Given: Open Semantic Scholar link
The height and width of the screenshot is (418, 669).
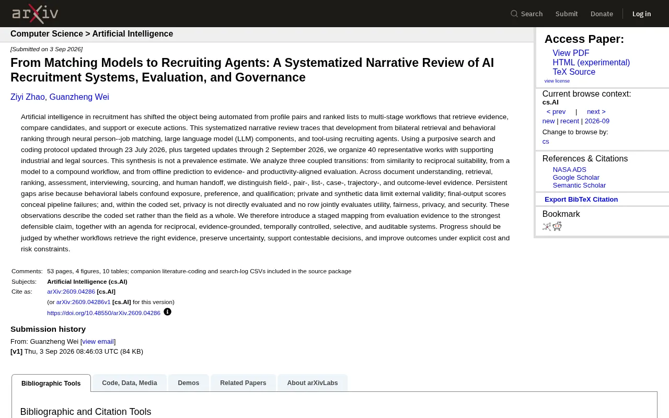Looking at the screenshot, I should [x=579, y=185].
